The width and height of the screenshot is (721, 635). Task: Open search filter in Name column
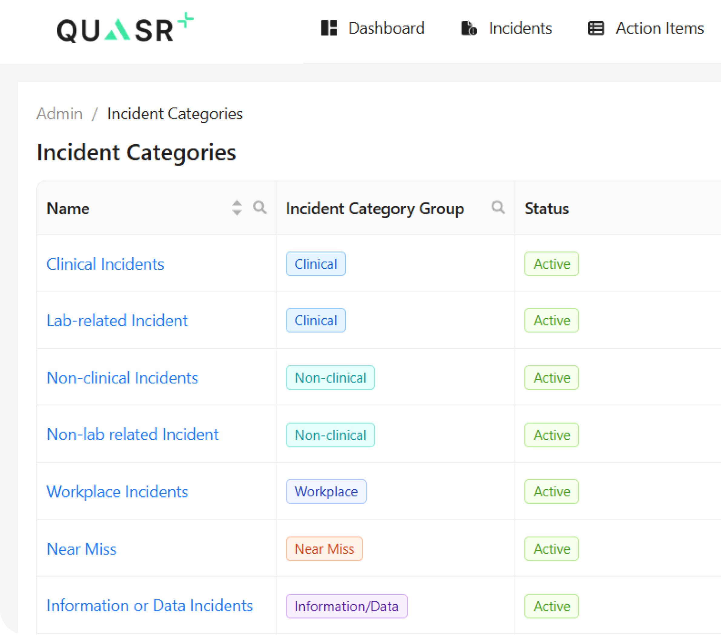tap(260, 207)
